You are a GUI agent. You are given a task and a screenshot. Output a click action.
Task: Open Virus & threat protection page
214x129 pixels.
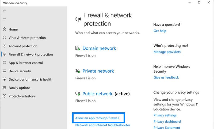(27, 38)
